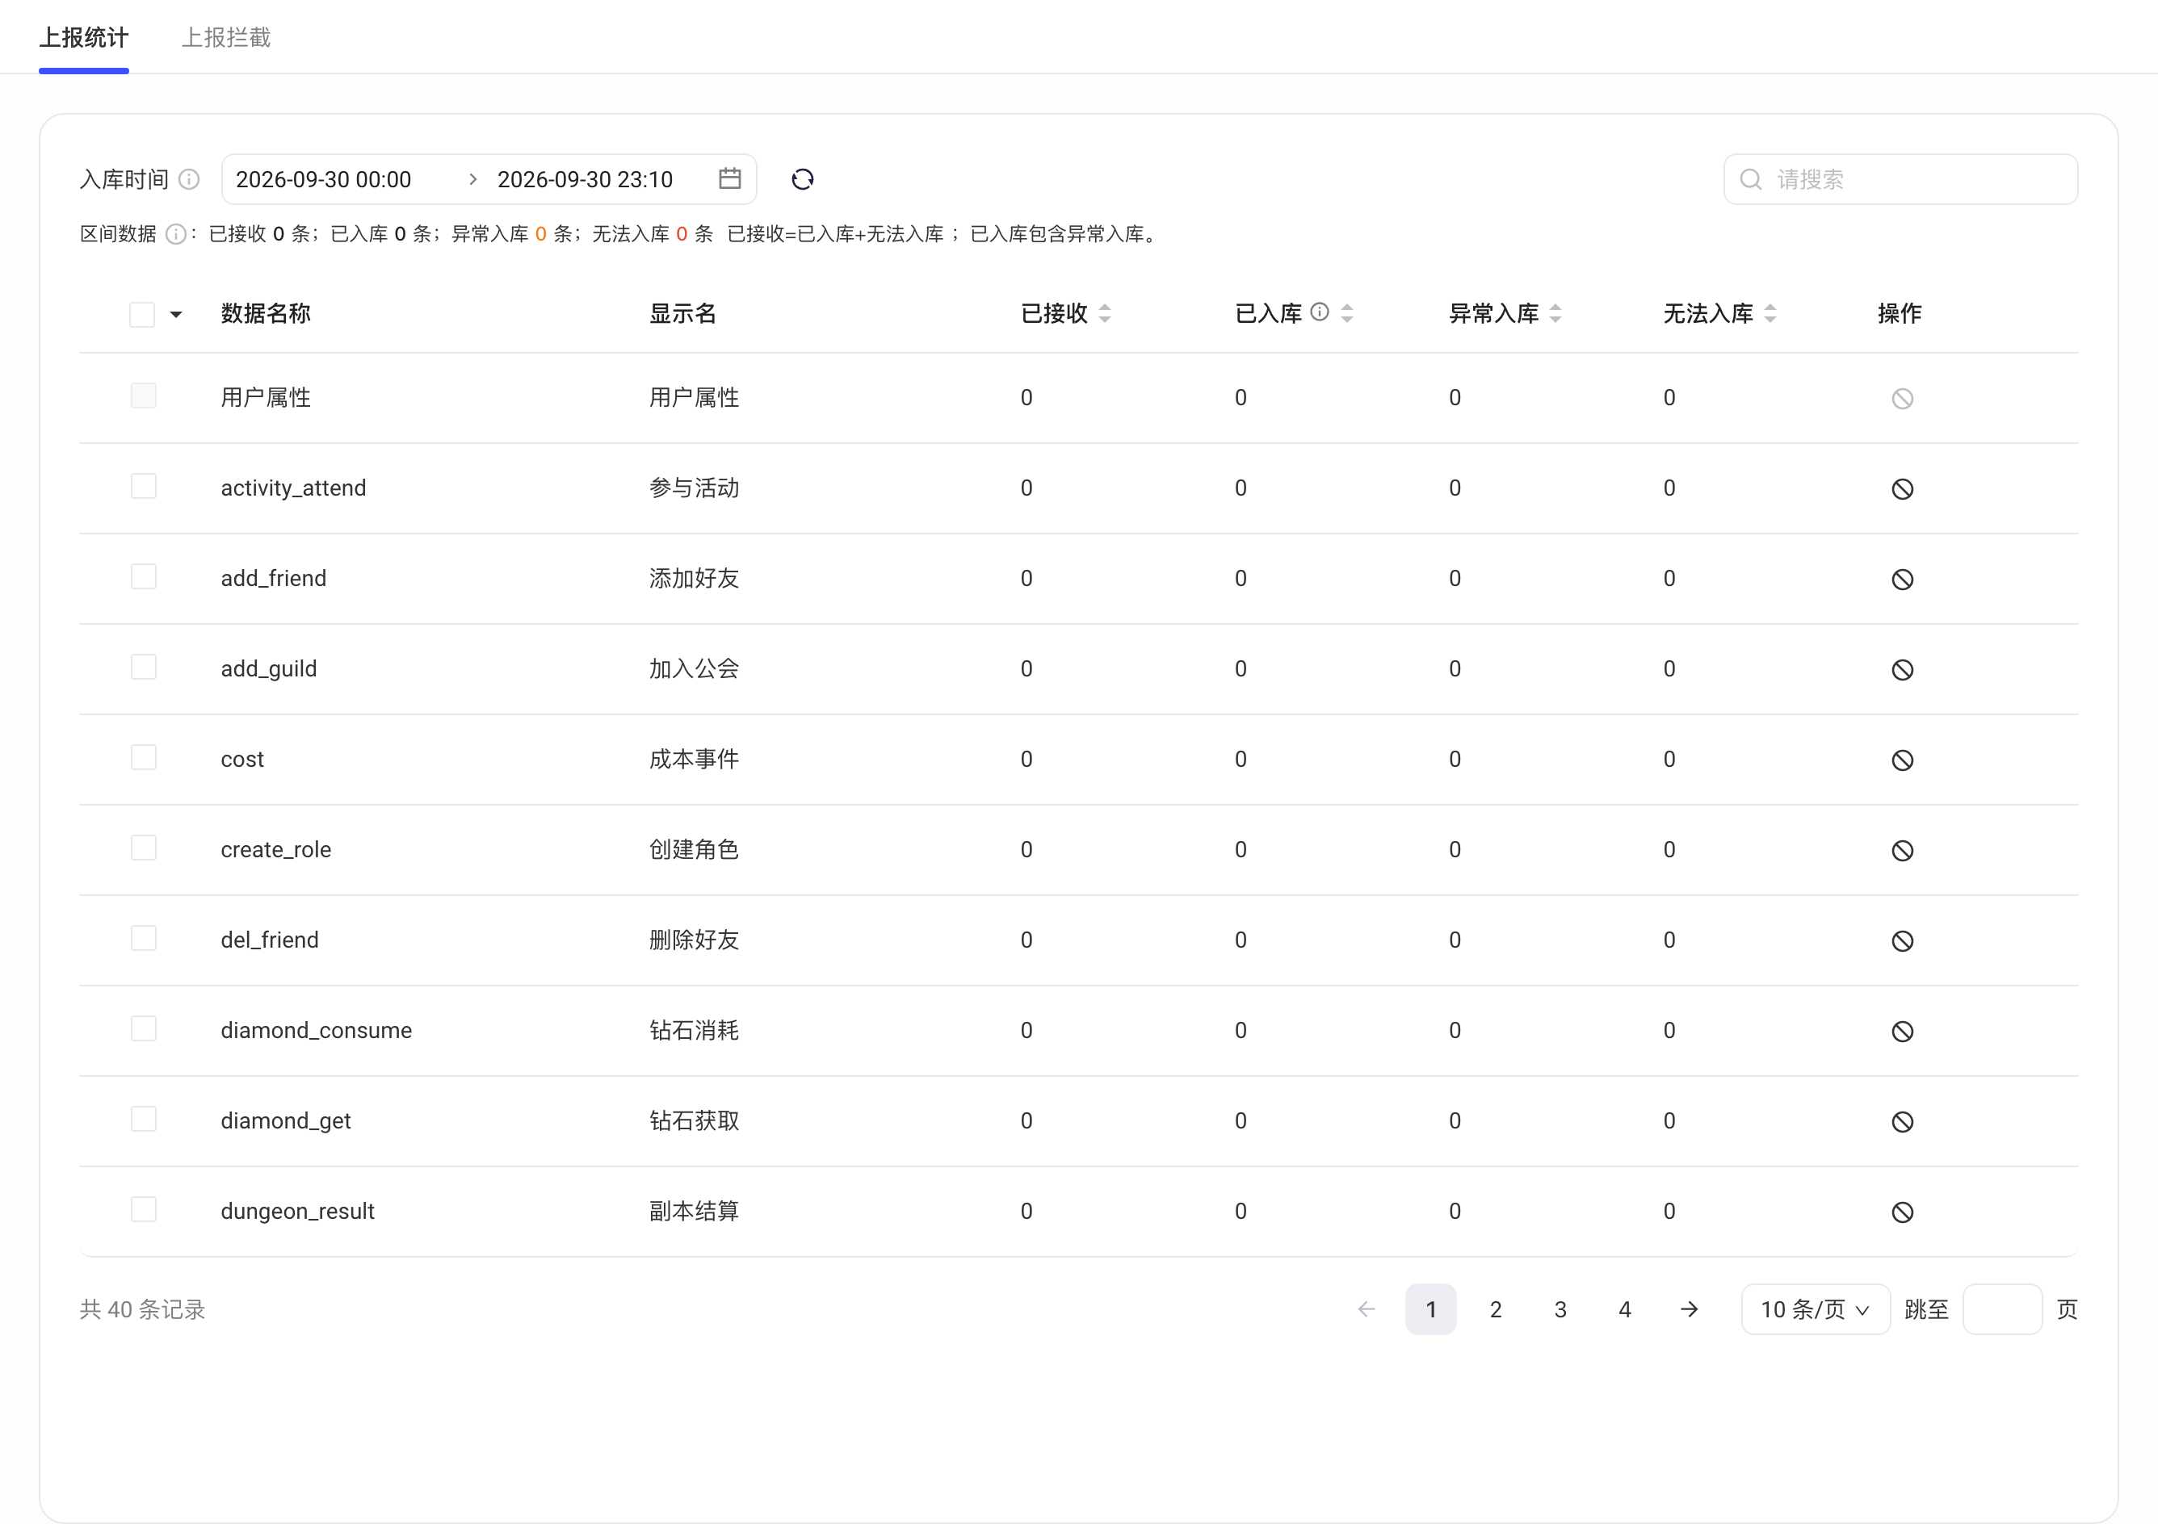Click the 请搜索 search field
The width and height of the screenshot is (2158, 1524).
click(x=1900, y=179)
